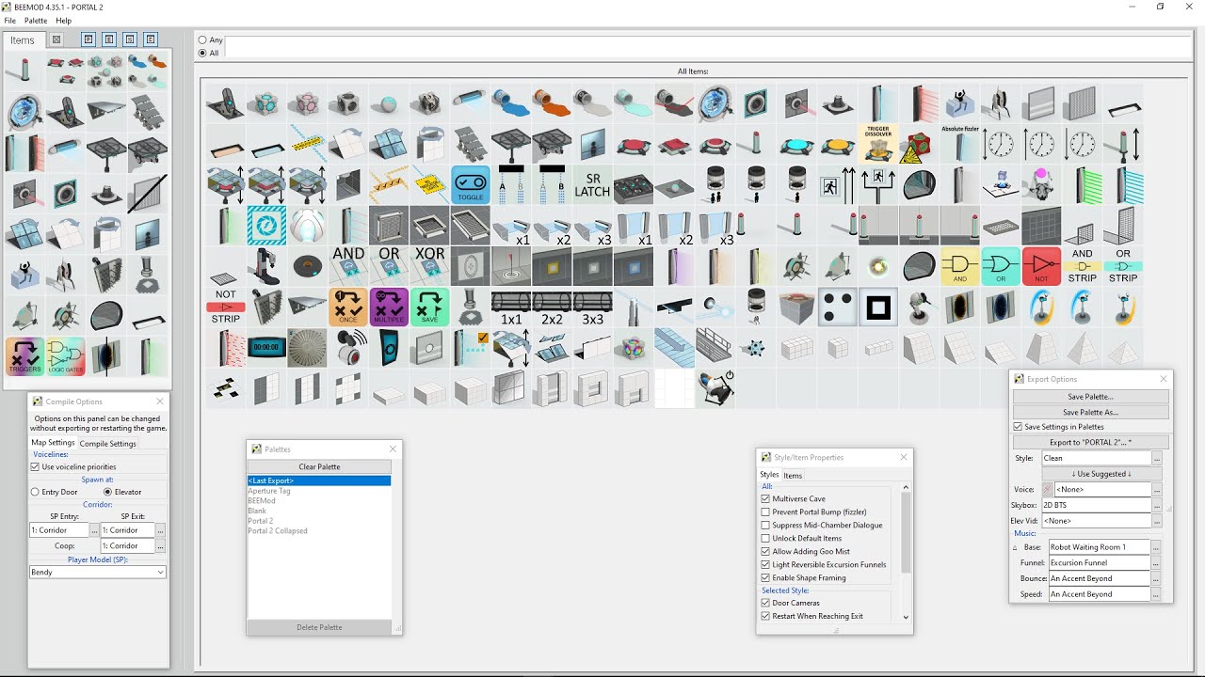This screenshot has width=1205, height=677.
Task: Select the orange ONCE trigger item
Action: coord(348,307)
